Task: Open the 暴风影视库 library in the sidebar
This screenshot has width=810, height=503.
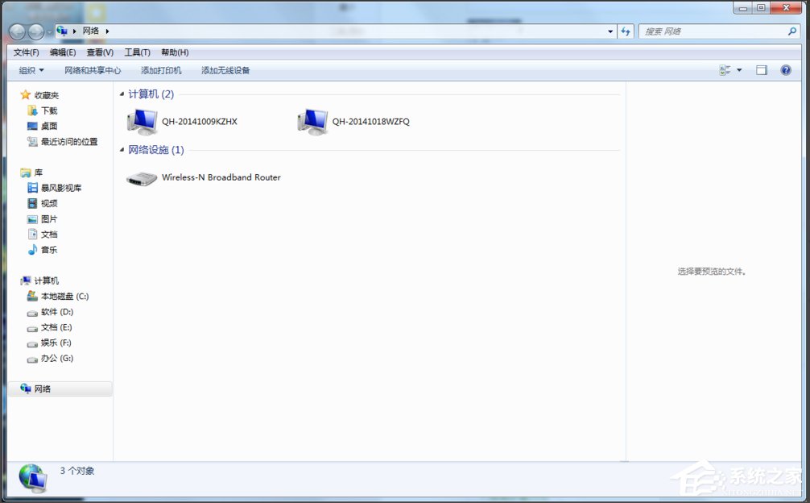Action: tap(62, 187)
